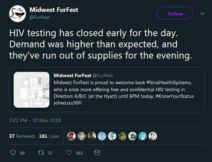Click the 3:22 PM tweet timestamp

(34, 120)
